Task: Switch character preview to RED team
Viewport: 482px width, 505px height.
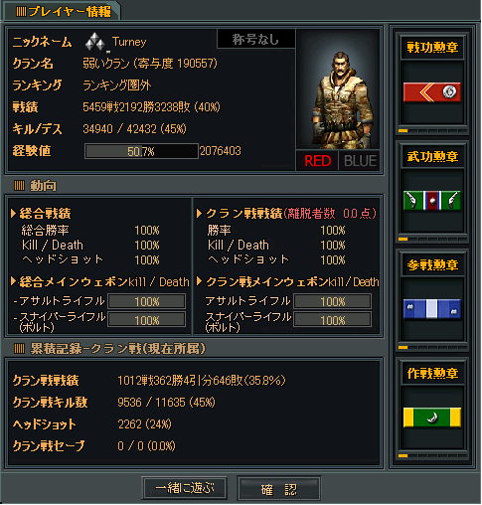Action: tap(317, 161)
